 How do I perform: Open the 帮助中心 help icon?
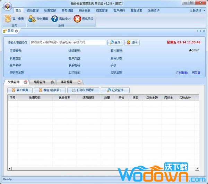tap(54, 19)
